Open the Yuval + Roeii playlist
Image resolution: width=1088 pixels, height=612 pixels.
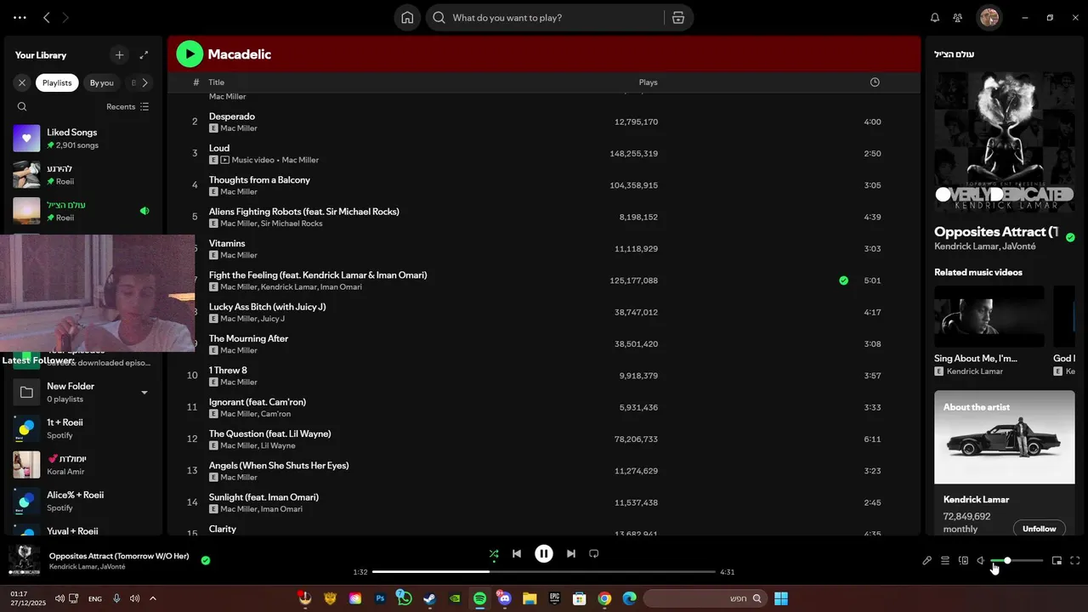tap(82, 532)
